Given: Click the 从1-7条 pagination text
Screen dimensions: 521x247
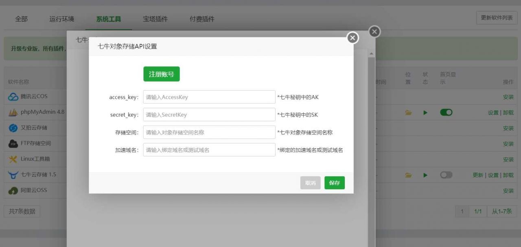Looking at the screenshot, I should coord(502,211).
